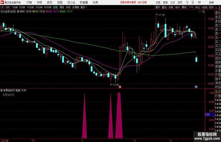Open the mail message icon

[x=199, y=2]
